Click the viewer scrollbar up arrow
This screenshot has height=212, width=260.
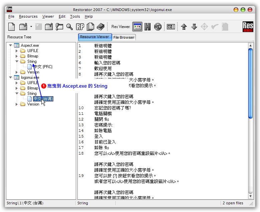250,45
